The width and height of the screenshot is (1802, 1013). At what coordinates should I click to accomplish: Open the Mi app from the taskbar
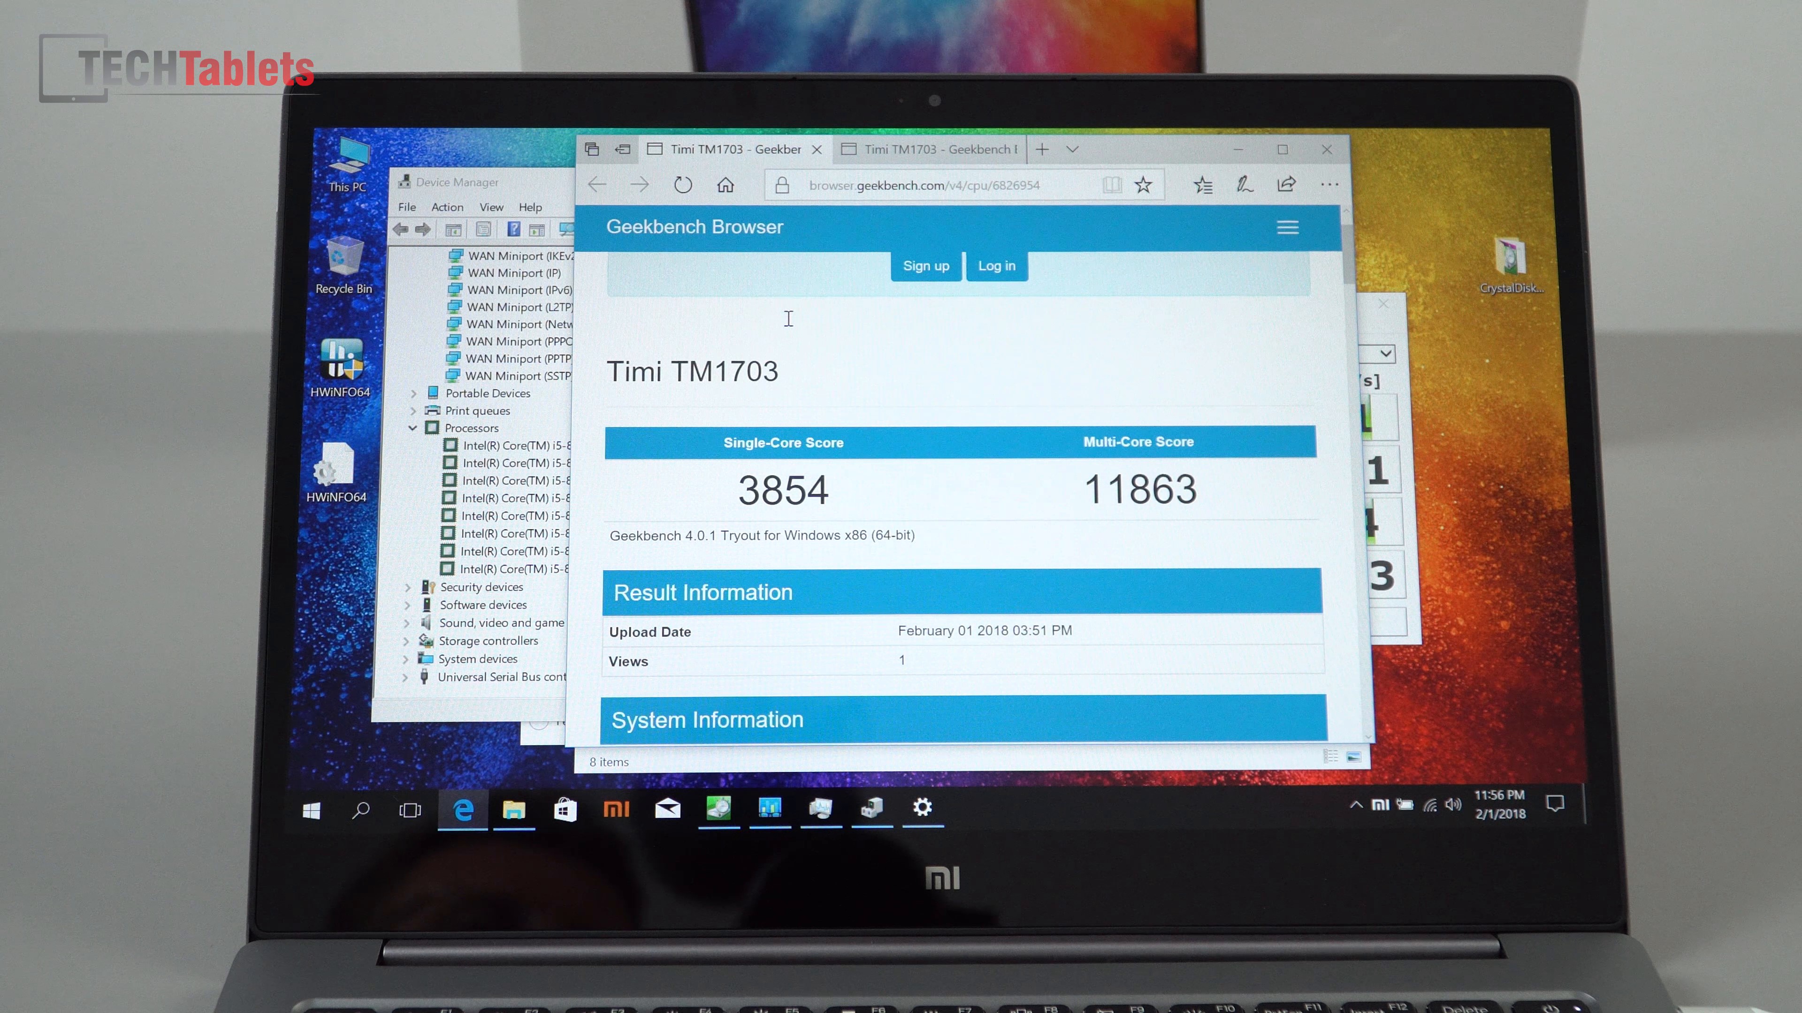pyautogui.click(x=616, y=809)
